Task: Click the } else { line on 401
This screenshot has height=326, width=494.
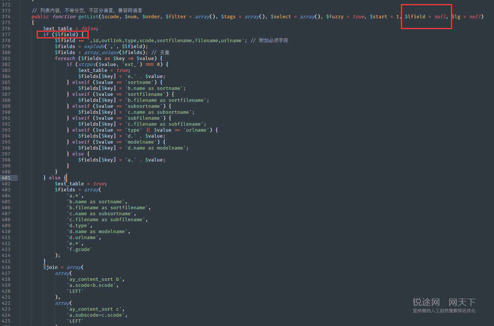Action: pos(55,178)
